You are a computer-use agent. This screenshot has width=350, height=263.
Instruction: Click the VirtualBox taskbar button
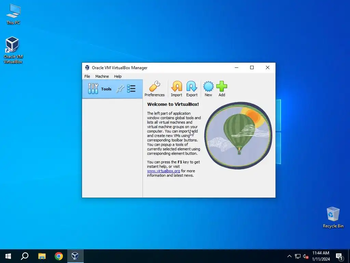coord(75,256)
